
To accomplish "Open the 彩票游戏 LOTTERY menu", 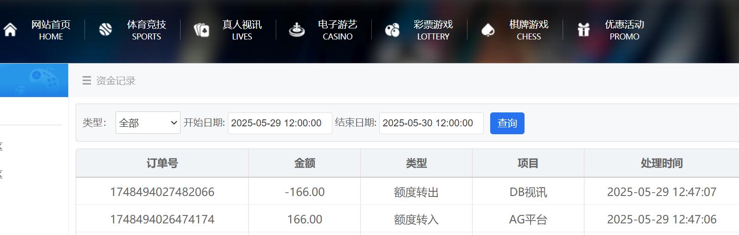I will (433, 30).
